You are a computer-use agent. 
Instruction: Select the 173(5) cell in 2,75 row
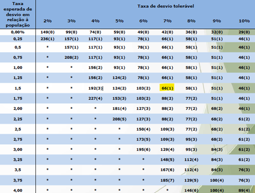(143, 139)
